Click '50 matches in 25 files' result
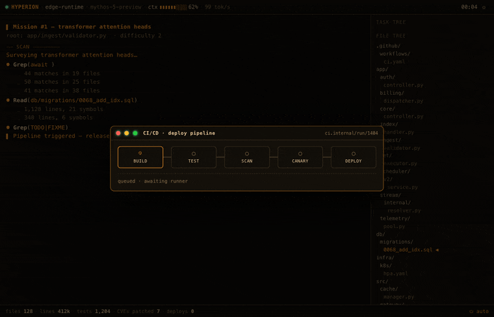Image resolution: width=494 pixels, height=317 pixels. pos(62,82)
